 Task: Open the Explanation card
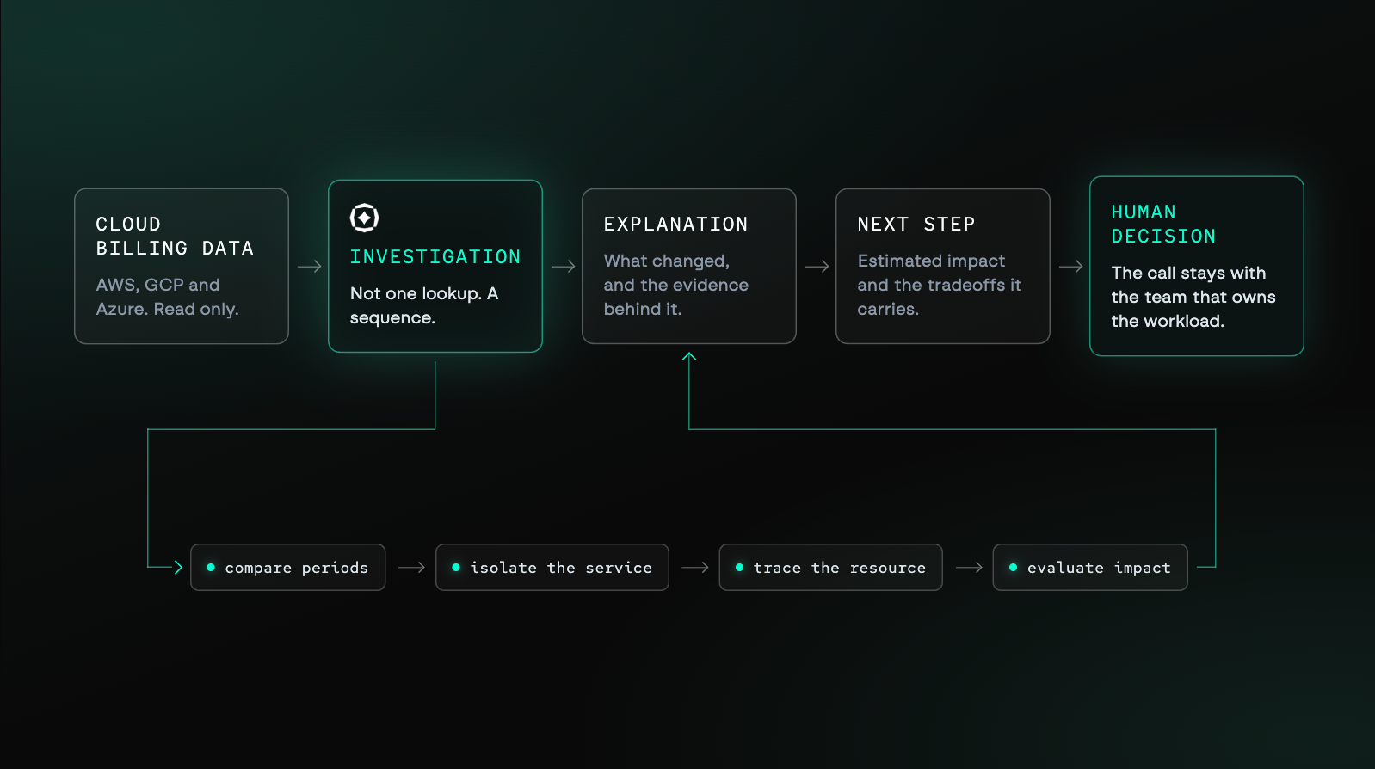click(689, 266)
